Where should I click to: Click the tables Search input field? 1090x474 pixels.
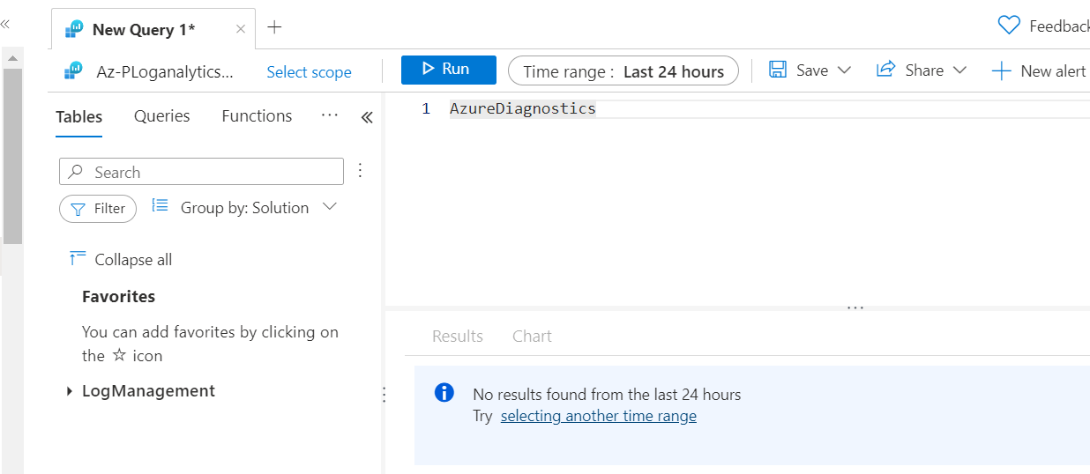201,172
